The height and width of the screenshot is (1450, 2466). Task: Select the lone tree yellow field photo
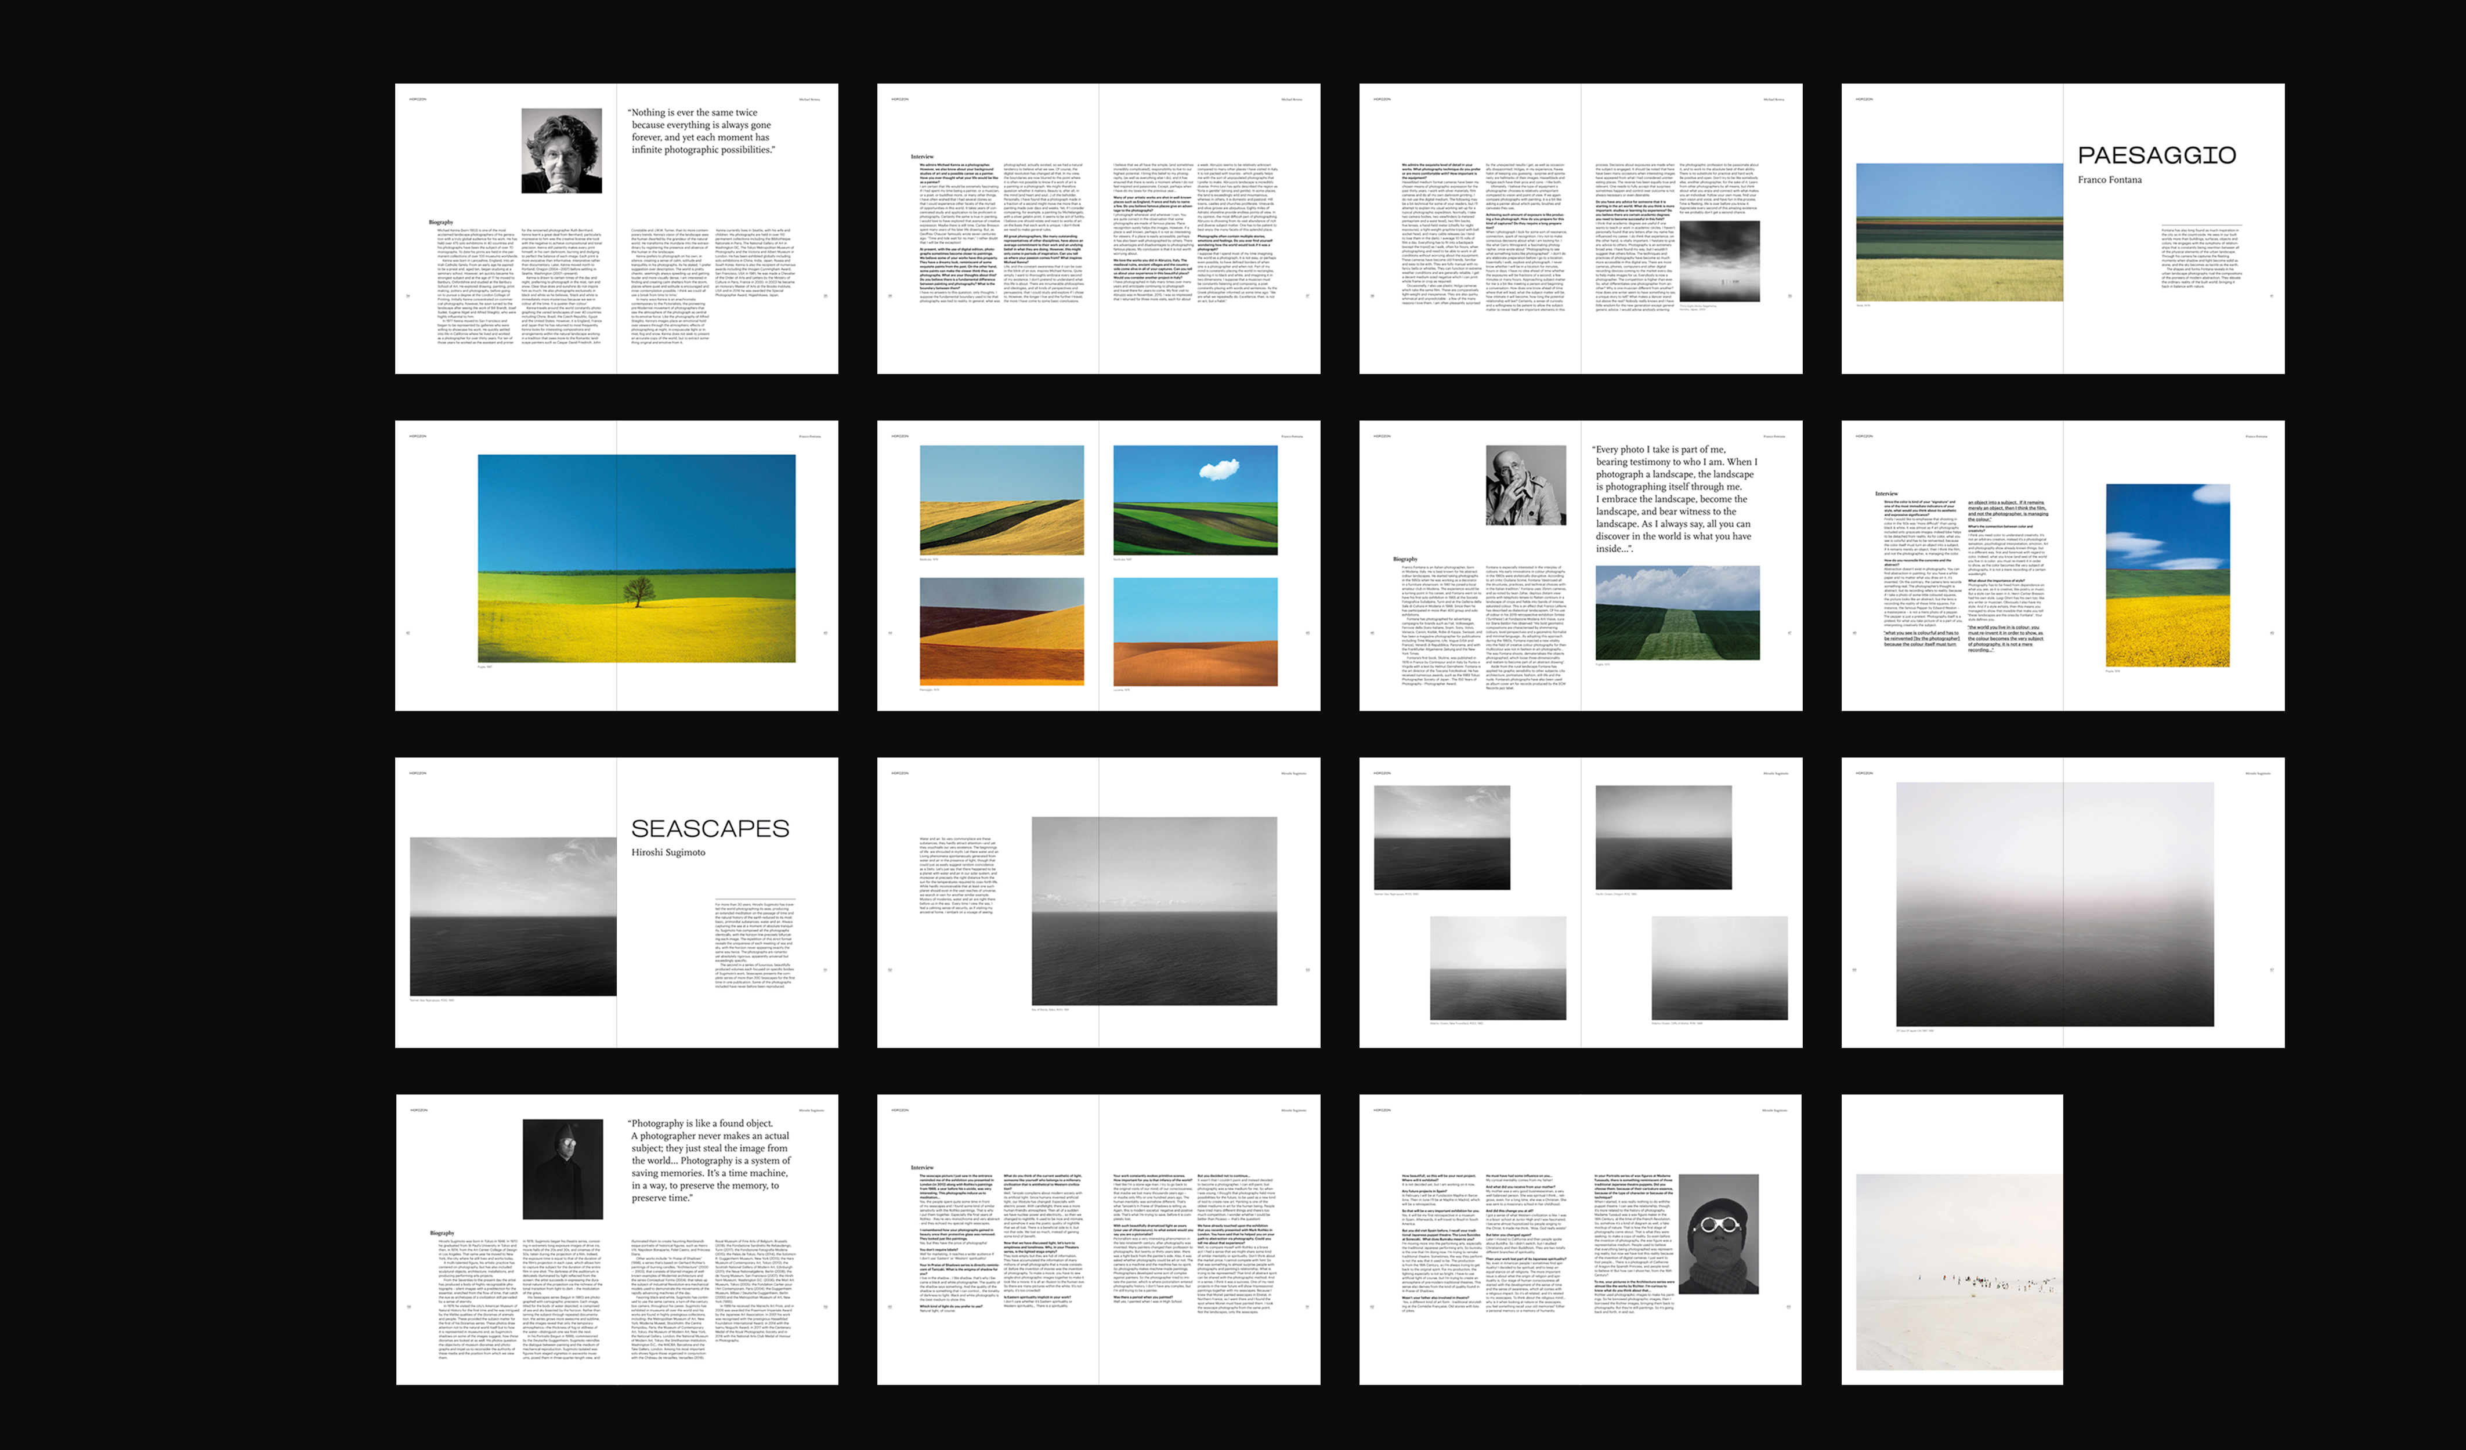coord(636,559)
